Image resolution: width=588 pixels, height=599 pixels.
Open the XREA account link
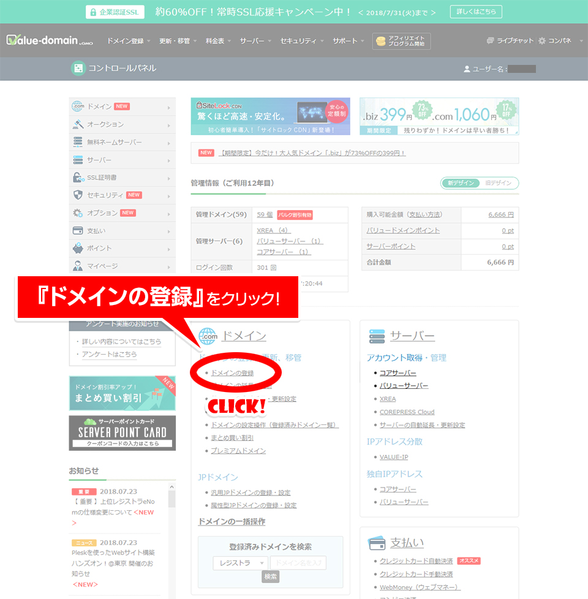(388, 399)
